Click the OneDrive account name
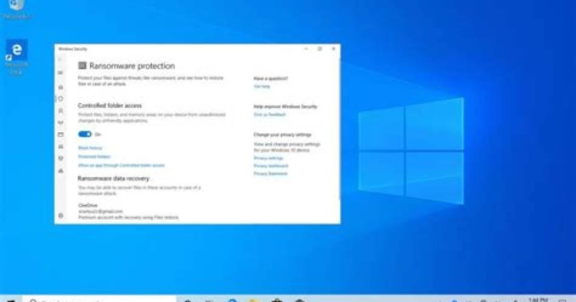Image resolution: width=576 pixels, height=302 pixels. 88,205
